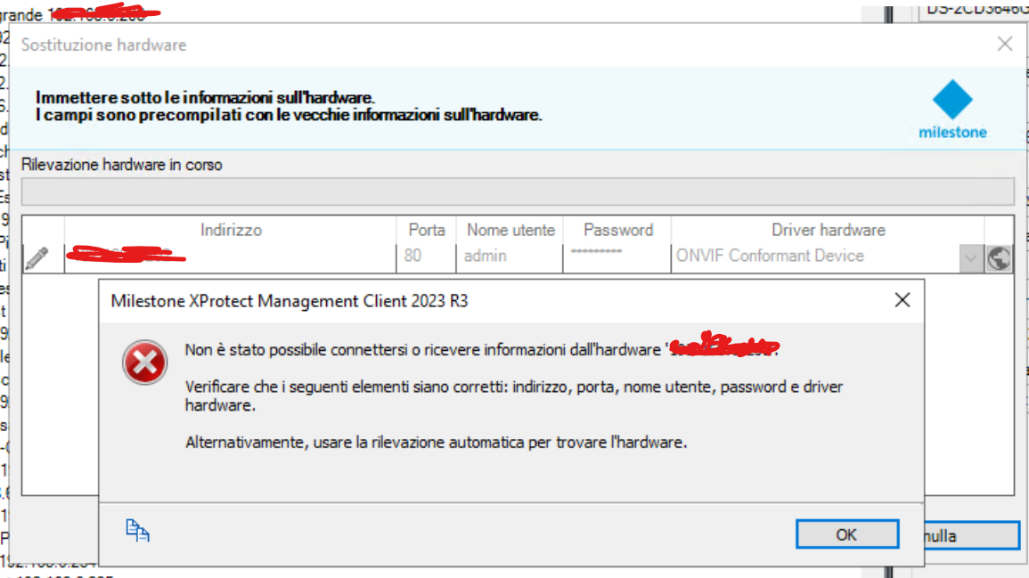
Task: Click the red error X icon
Action: [144, 363]
